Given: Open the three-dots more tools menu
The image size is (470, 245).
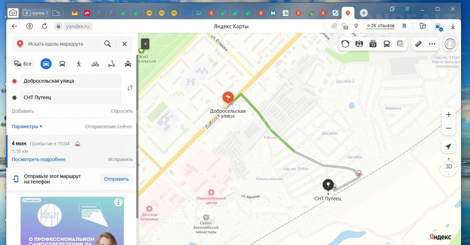Looking at the screenshot, I should [432, 44].
